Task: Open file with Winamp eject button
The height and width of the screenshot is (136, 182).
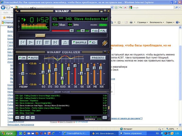Action: [65, 42]
